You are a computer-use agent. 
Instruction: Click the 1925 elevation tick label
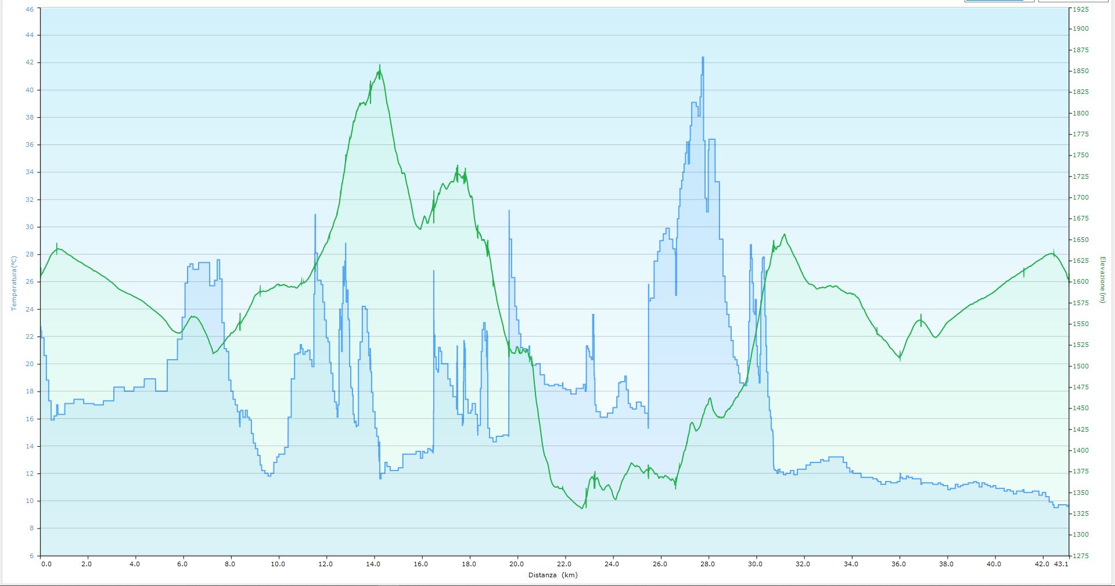click(x=1081, y=10)
